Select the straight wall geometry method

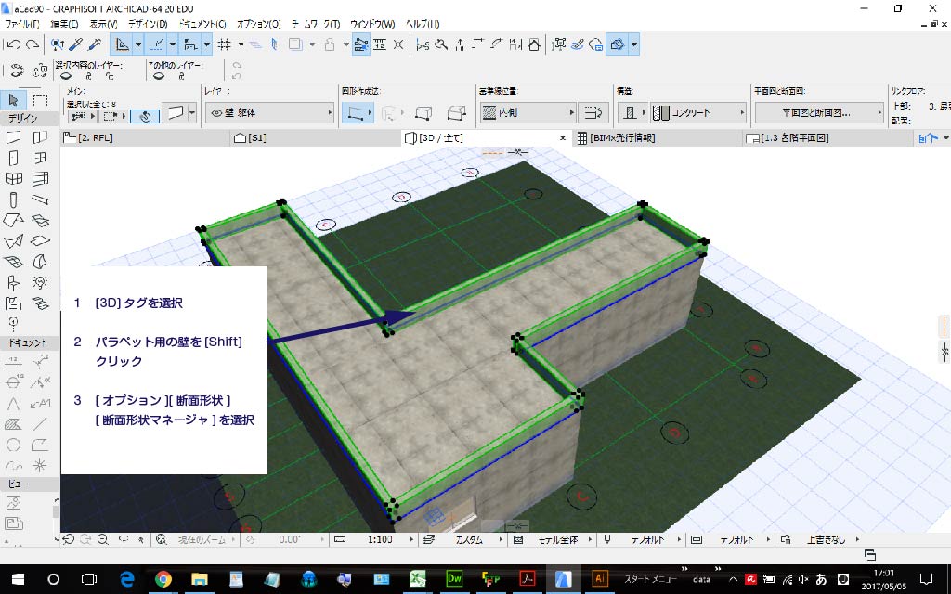357,112
